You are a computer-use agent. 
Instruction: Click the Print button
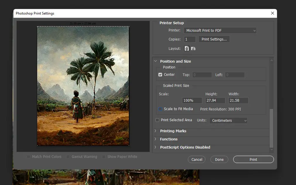(x=253, y=159)
